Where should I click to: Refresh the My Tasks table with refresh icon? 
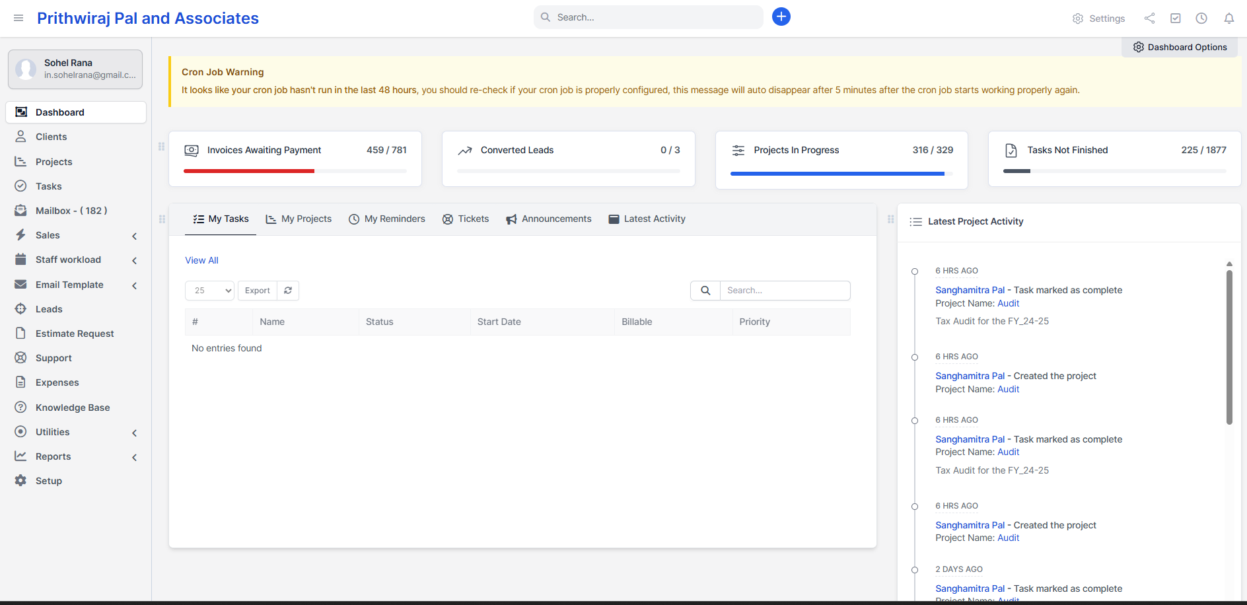(288, 291)
